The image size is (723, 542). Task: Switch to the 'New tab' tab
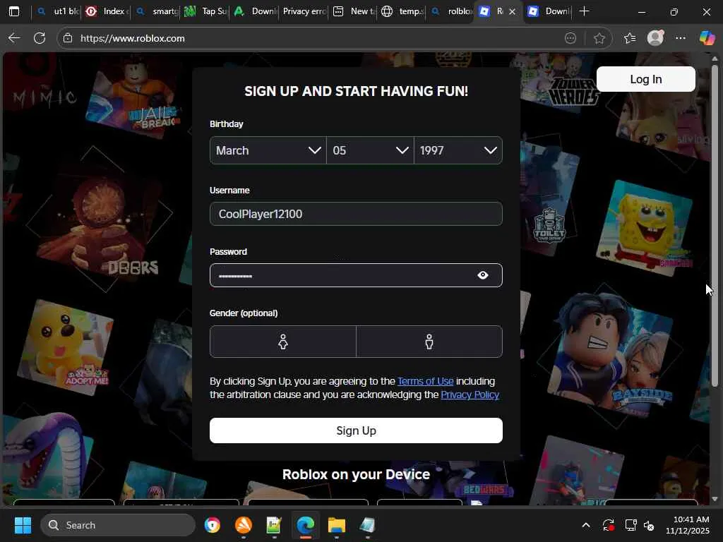point(354,11)
